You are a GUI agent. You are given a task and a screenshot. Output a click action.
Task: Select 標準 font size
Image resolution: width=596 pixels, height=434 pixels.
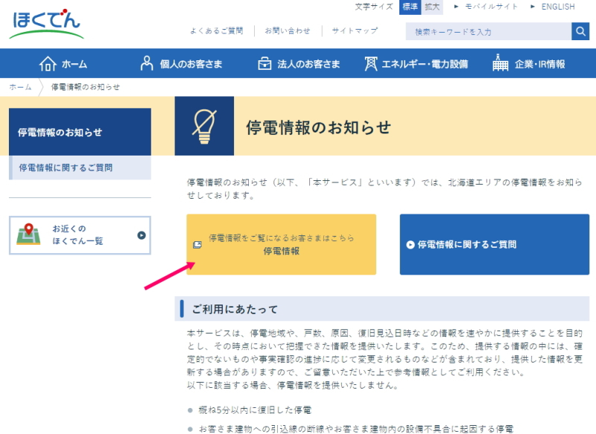click(x=410, y=7)
